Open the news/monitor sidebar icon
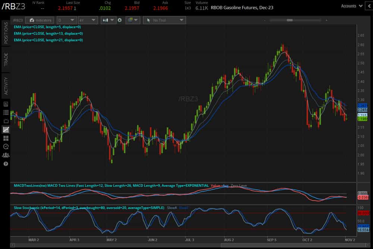The image size is (373, 249). [6, 104]
